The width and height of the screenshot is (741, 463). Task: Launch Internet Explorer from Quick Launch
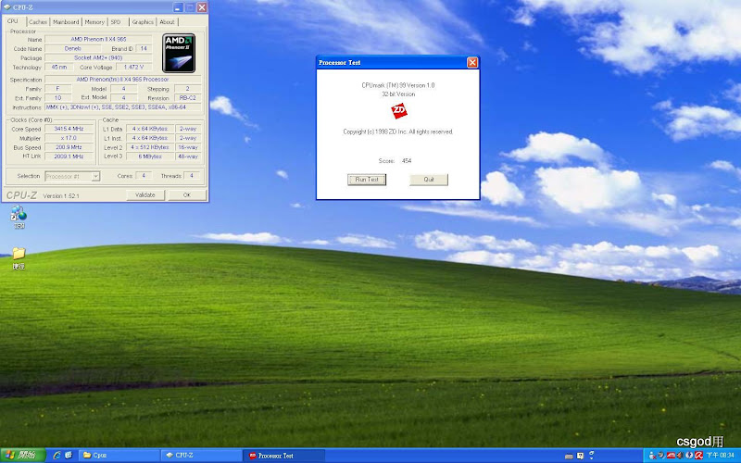(57, 456)
